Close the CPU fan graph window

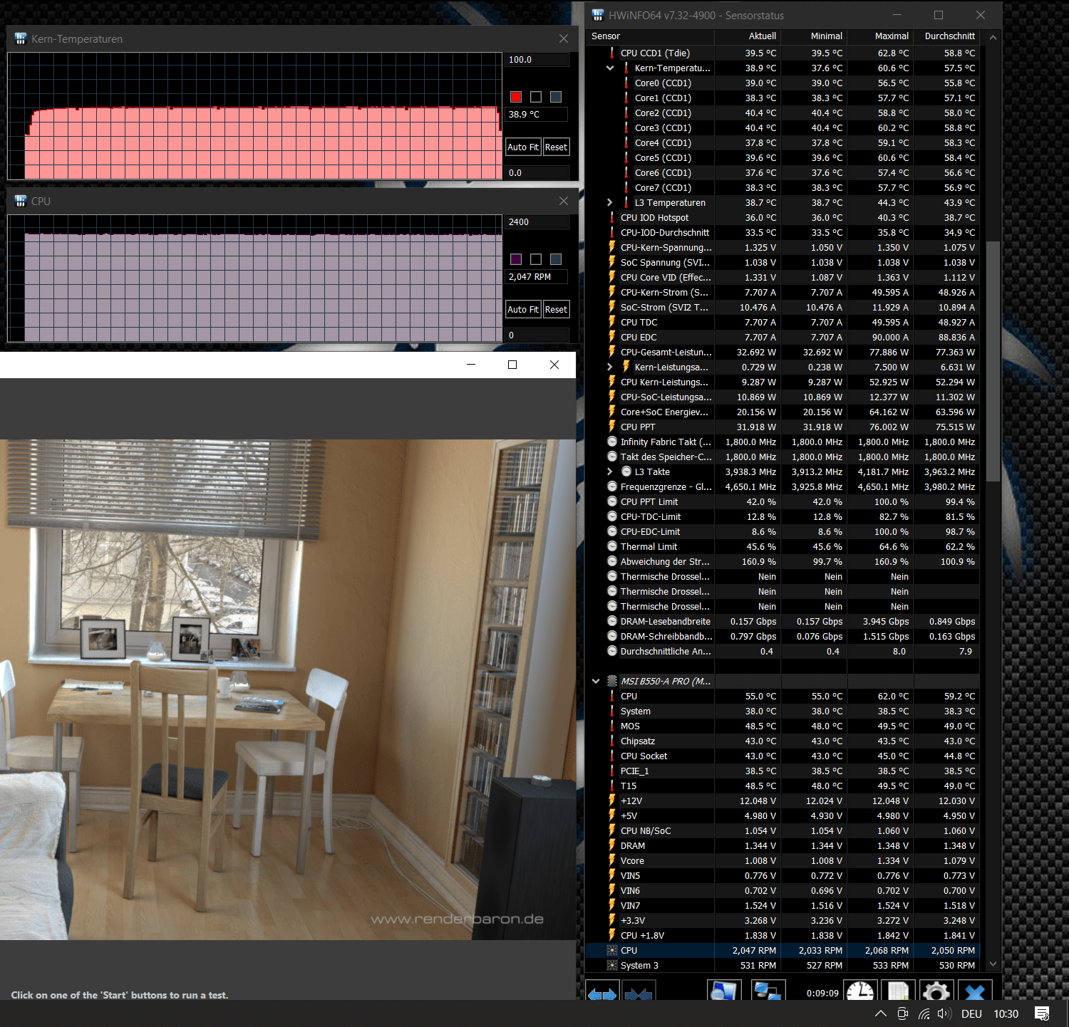point(564,201)
